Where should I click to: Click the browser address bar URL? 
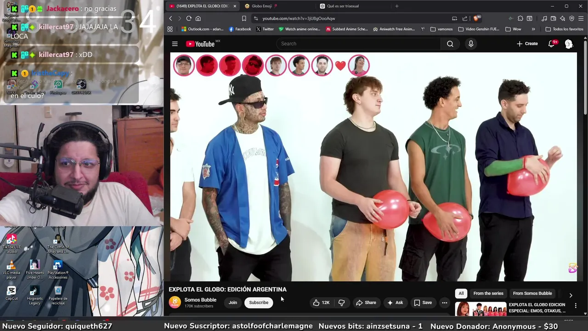(x=299, y=18)
